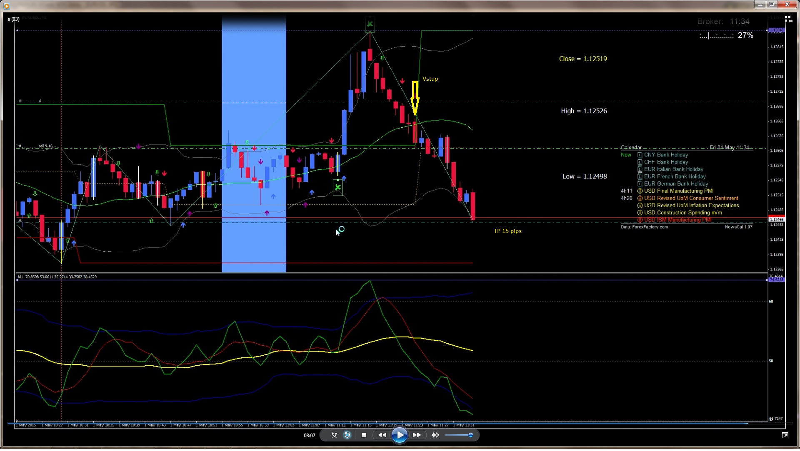Click the 'Vstup' entry label
This screenshot has height=451, width=800.
point(430,79)
